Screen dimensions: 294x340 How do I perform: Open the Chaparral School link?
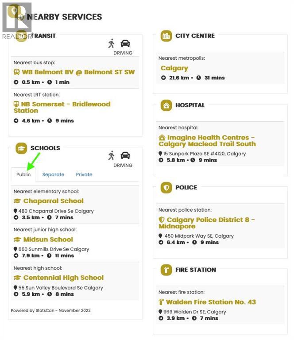pos(53,201)
